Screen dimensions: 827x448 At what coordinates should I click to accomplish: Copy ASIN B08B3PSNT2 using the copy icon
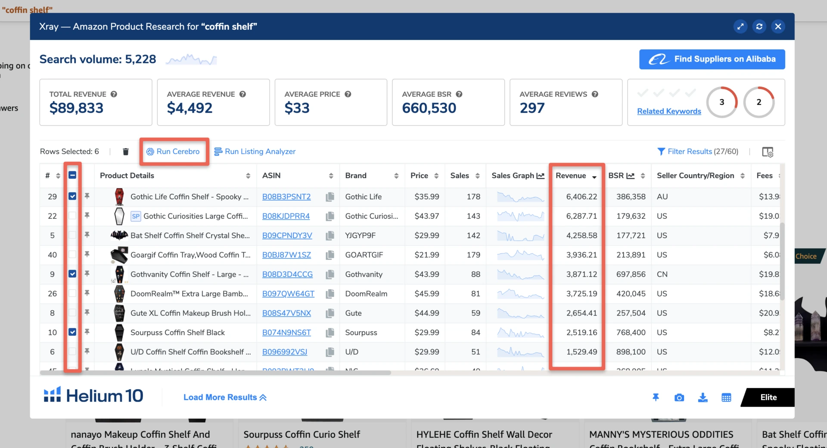pos(330,197)
